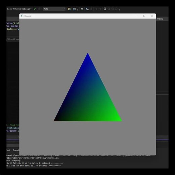Click the folder browse toolbar icon
The height and width of the screenshot is (175, 175).
click(x=69, y=9)
